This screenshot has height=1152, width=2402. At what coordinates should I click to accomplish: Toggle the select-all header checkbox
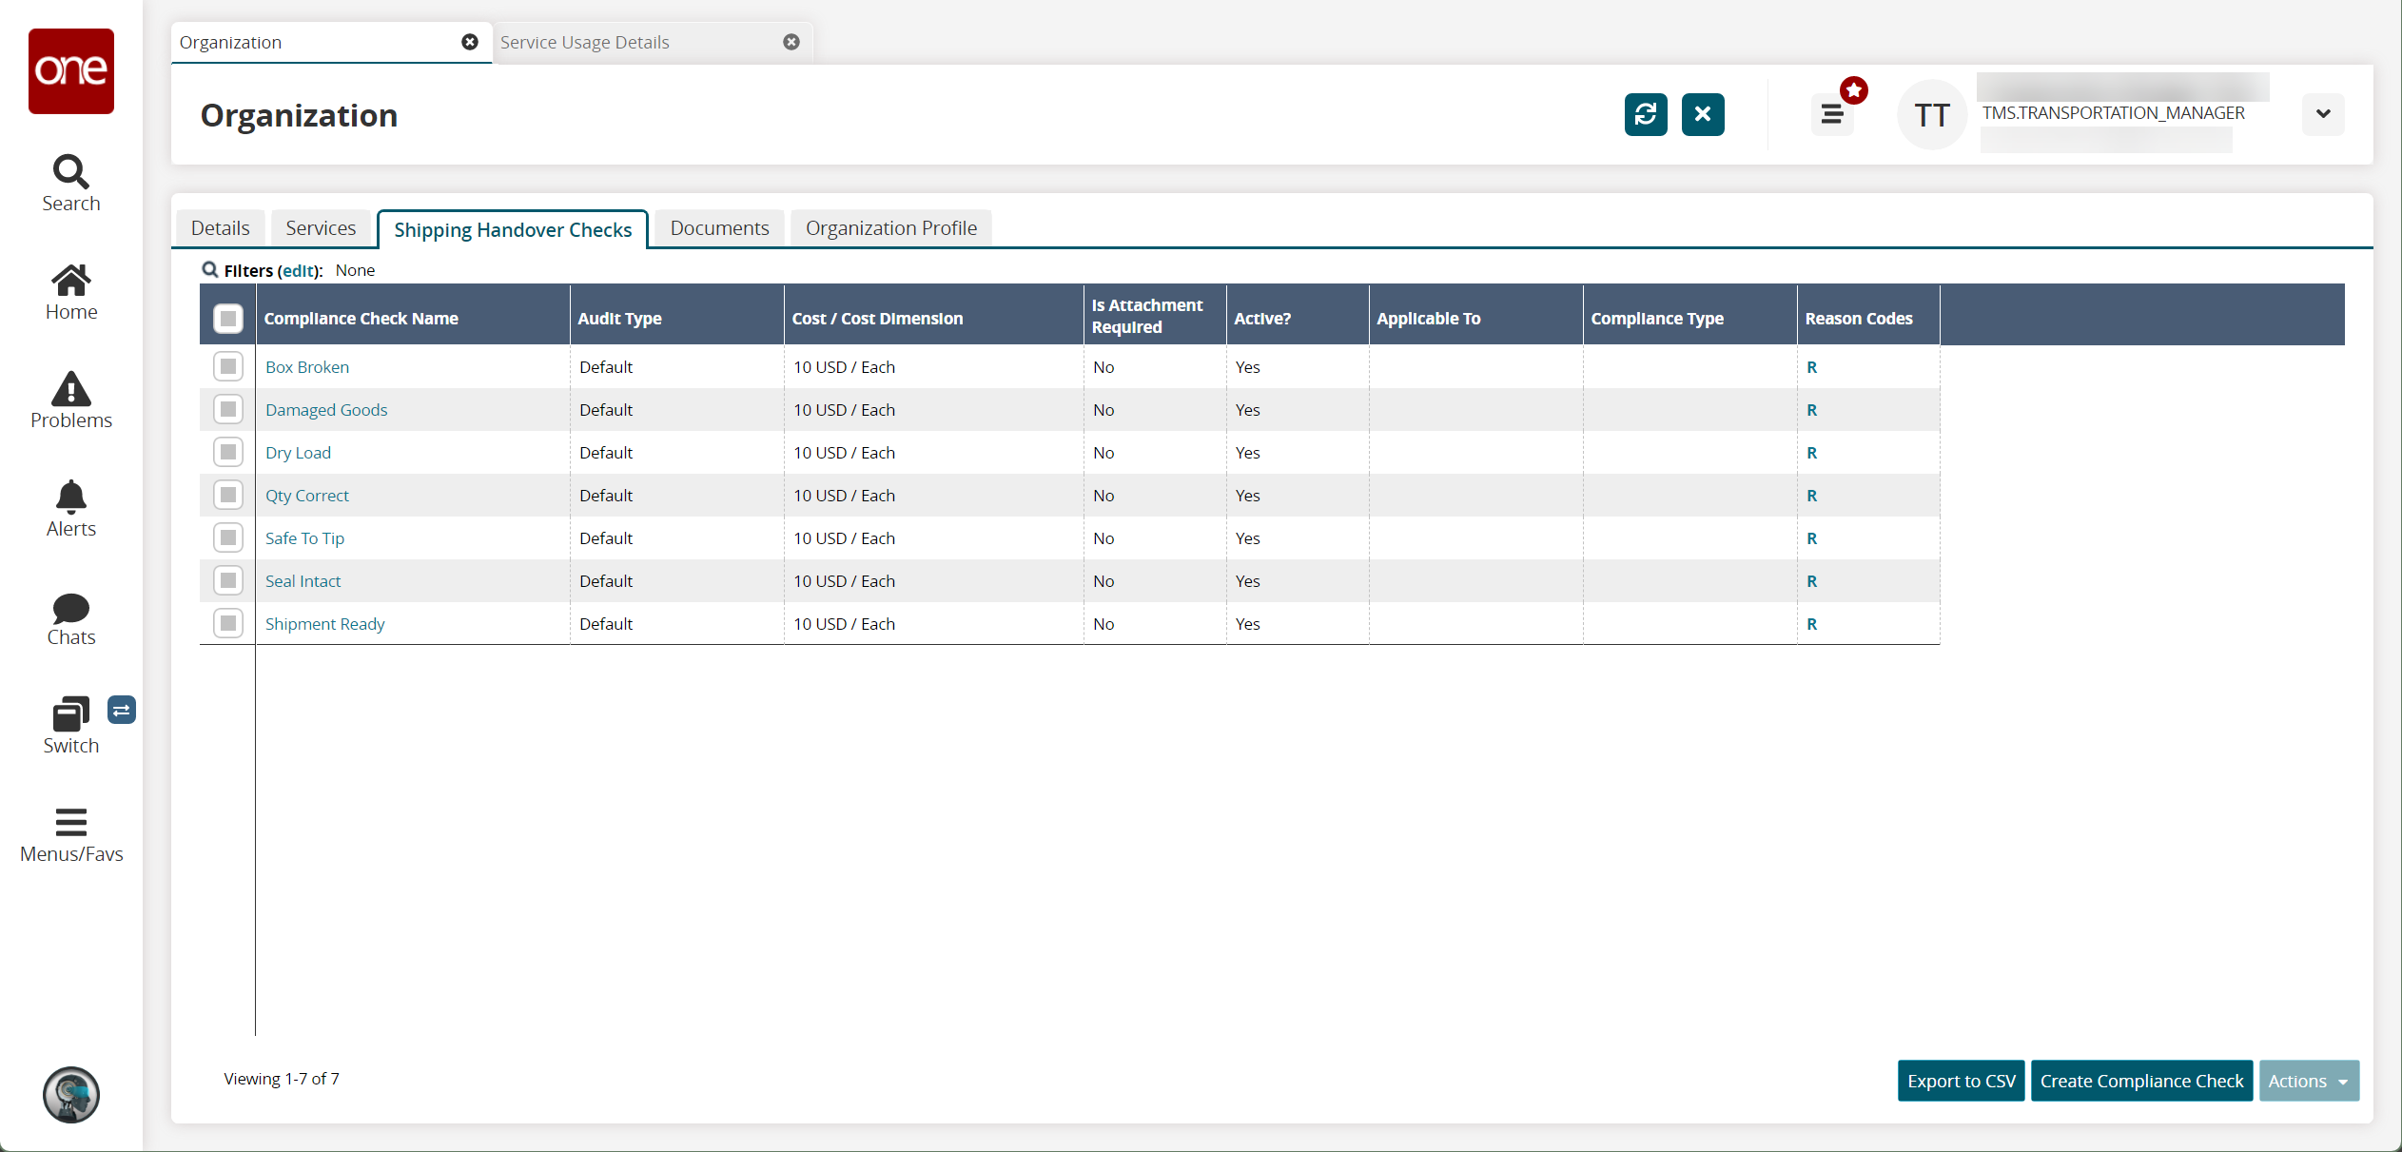[228, 318]
